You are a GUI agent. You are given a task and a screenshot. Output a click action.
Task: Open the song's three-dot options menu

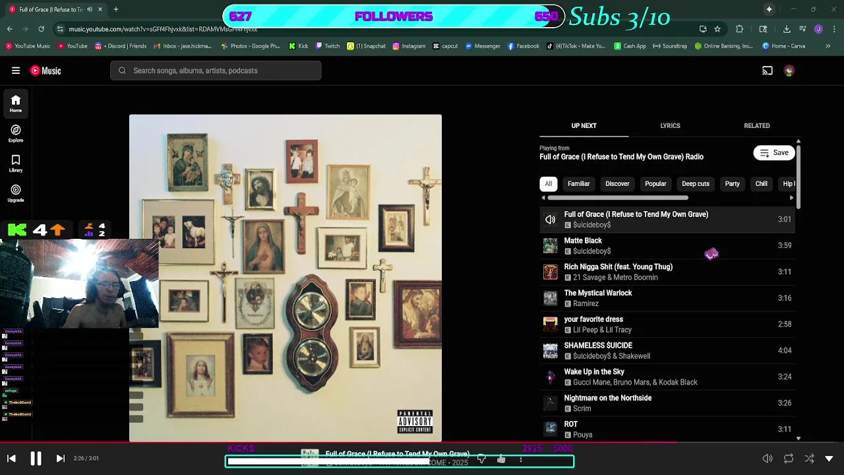tap(521, 459)
